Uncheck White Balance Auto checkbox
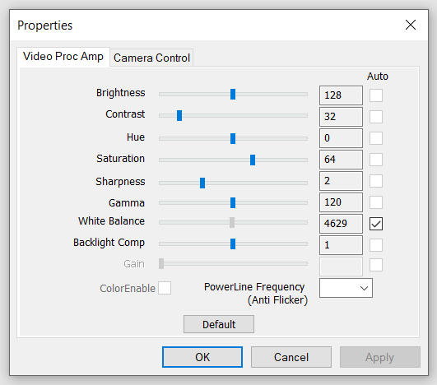 tap(375, 224)
